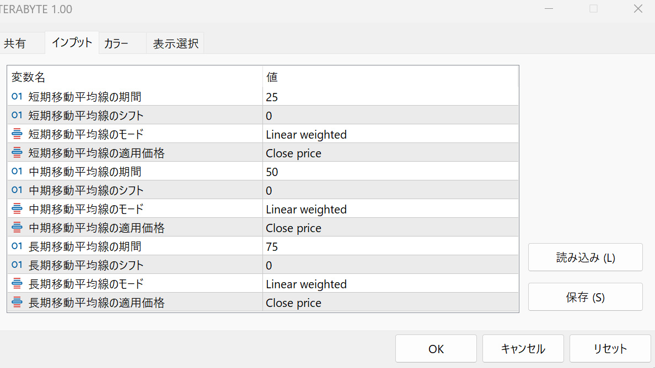Switch to the カラー tab
The image size is (655, 368).
[116, 43]
